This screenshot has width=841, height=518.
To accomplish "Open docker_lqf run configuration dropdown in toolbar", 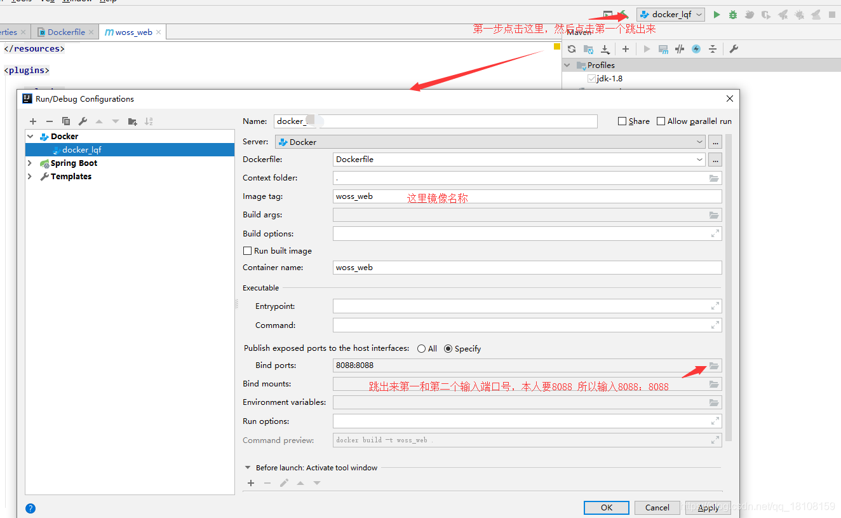I will [671, 15].
